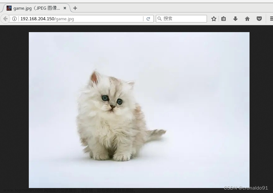Click the search magnifier icon
This screenshot has height=193, width=273.
tap(159, 19)
